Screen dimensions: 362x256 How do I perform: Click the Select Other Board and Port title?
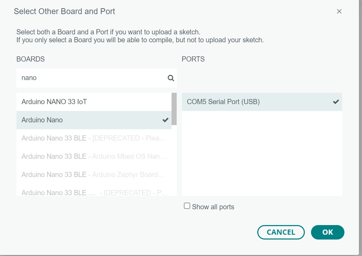(64, 11)
